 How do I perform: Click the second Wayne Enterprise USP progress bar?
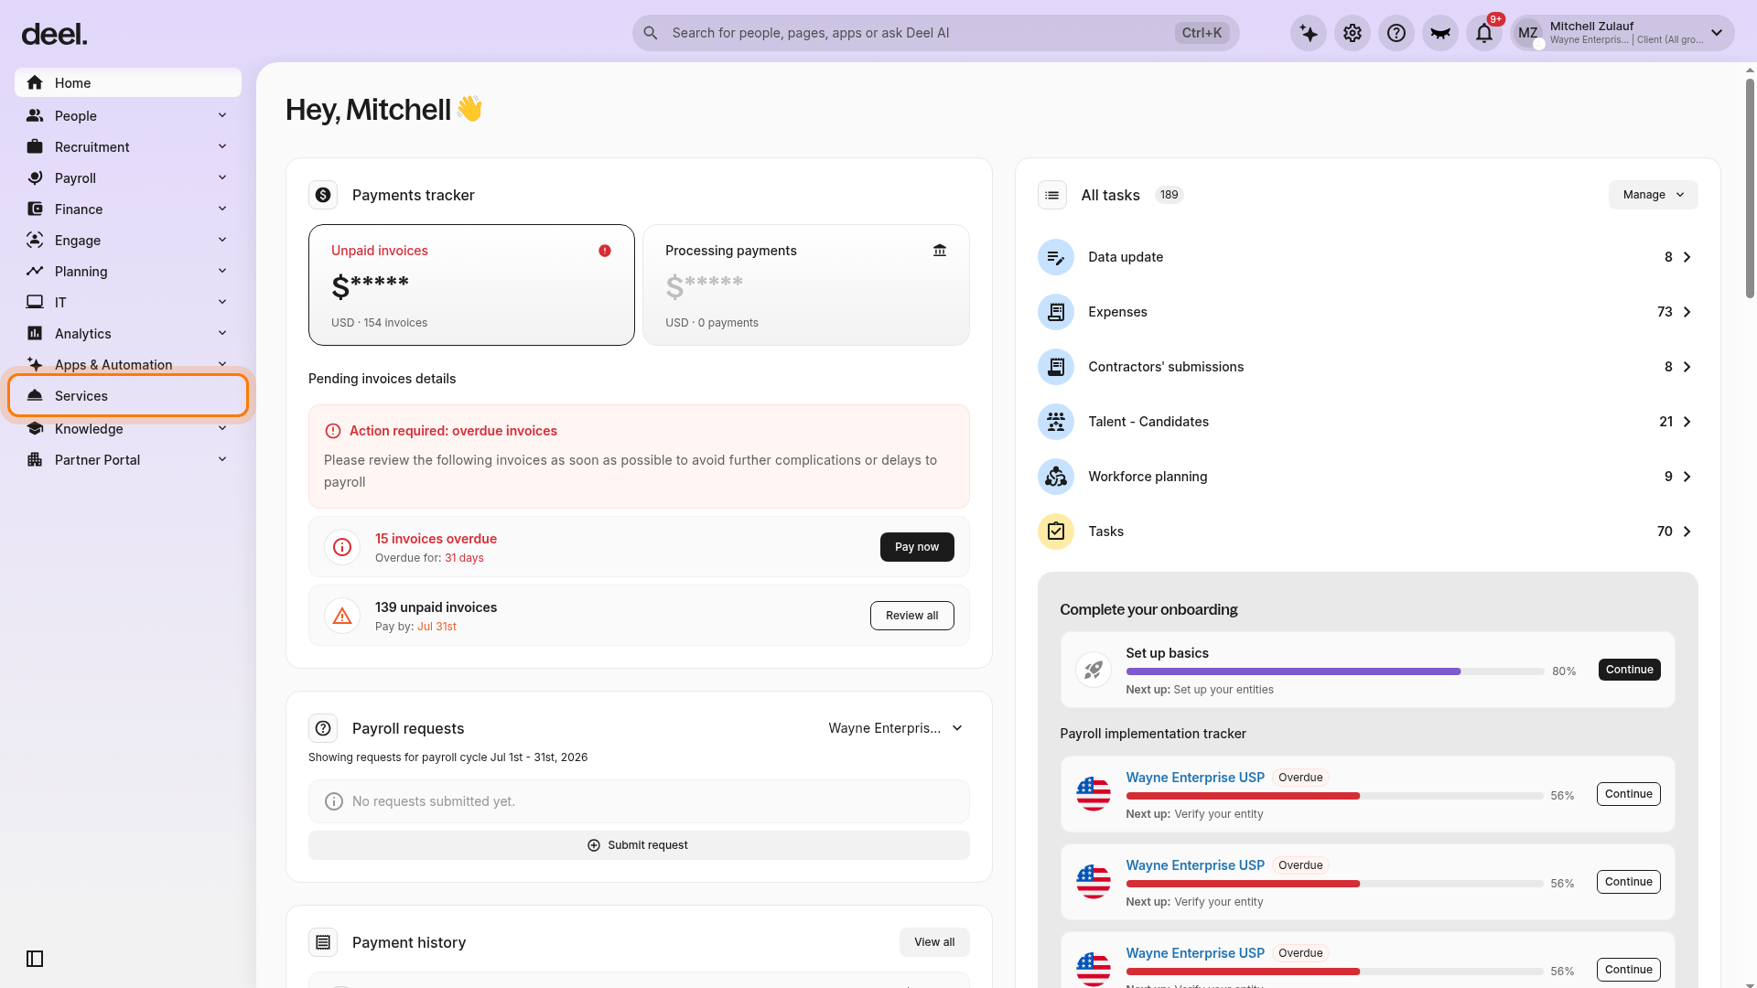(1334, 884)
